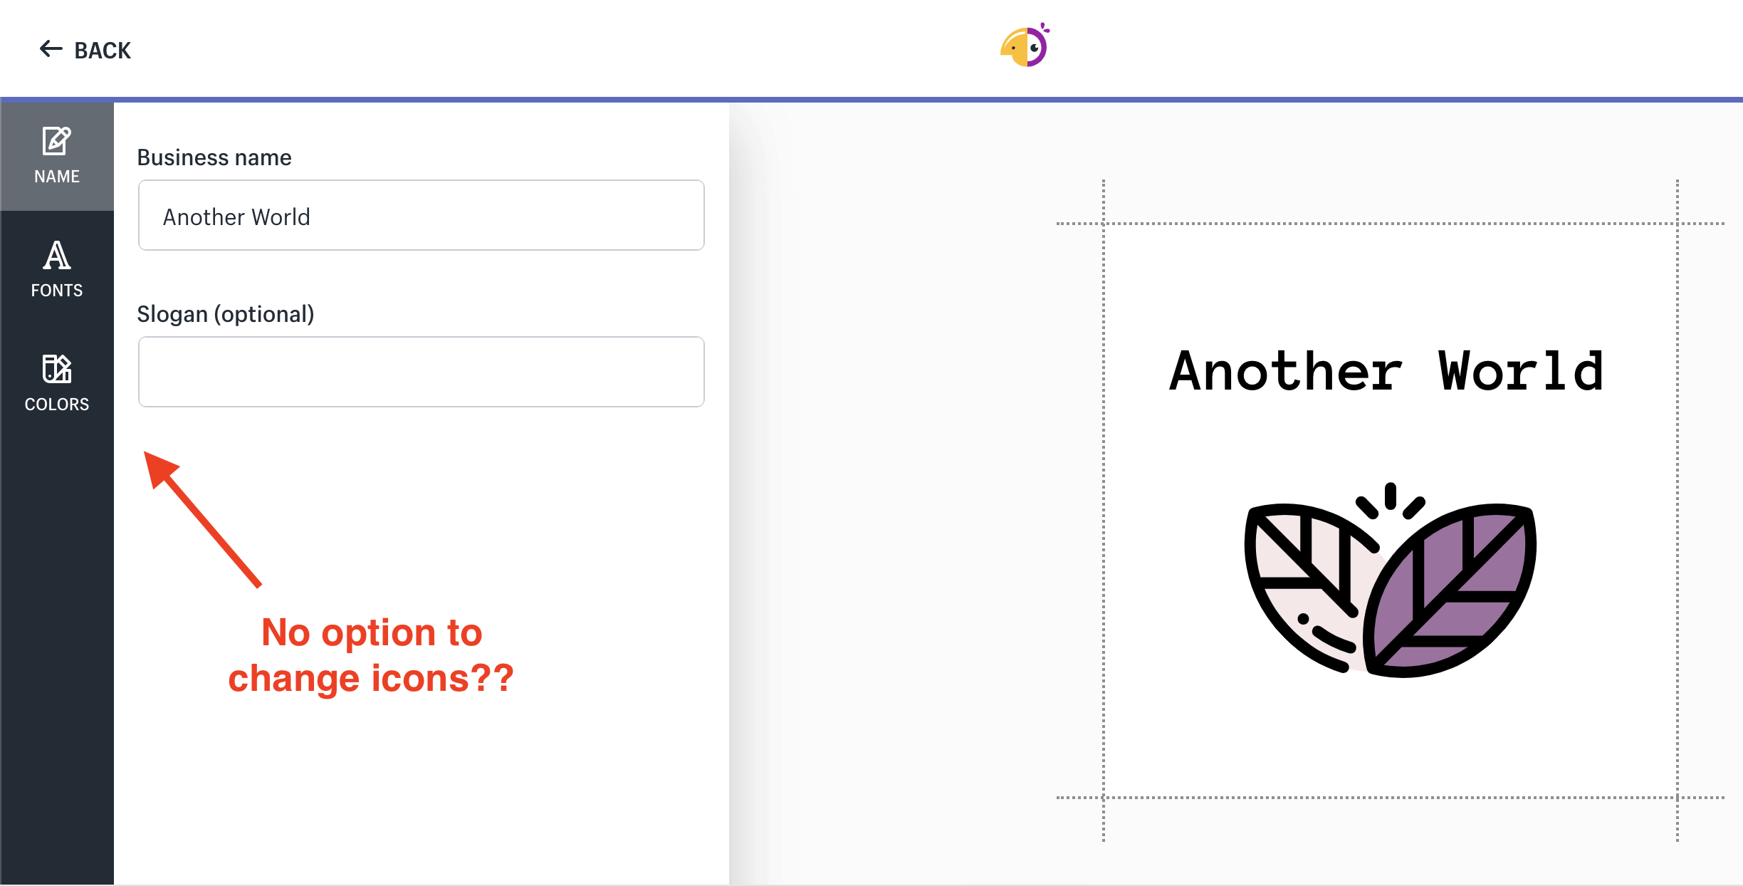Open the NAME tab label

[x=57, y=177]
